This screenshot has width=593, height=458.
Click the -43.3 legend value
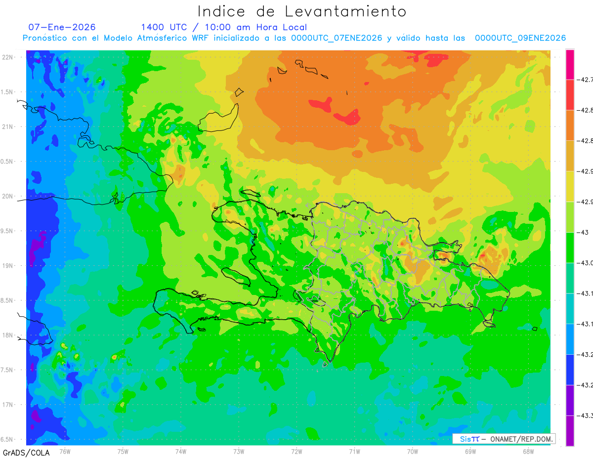(585, 416)
